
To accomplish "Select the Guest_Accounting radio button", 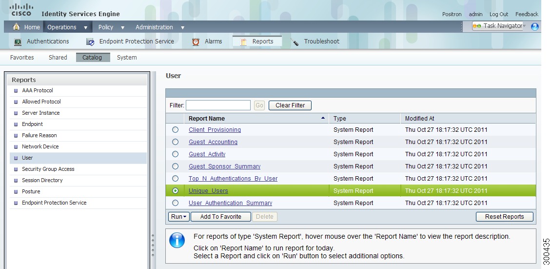I will point(176,142).
